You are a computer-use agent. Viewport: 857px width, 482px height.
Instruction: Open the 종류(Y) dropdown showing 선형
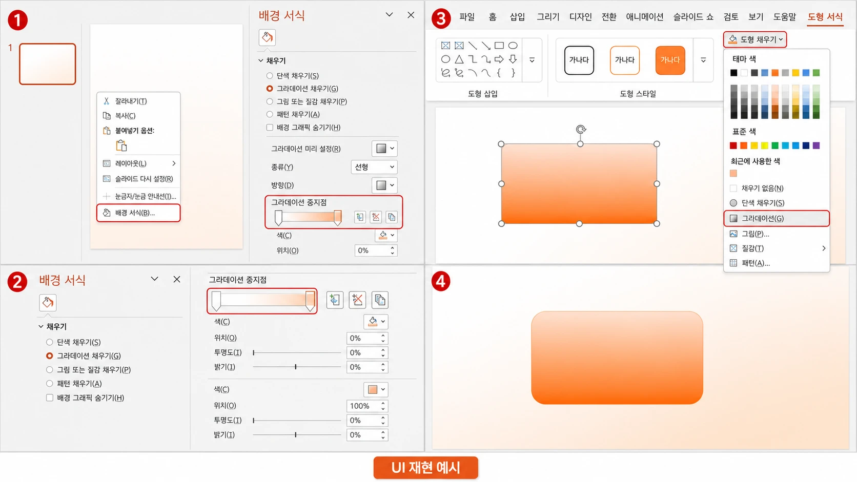point(374,167)
